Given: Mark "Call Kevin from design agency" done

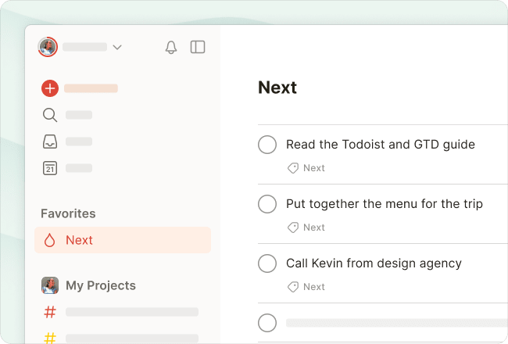Looking at the screenshot, I should (267, 263).
